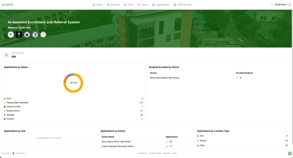Open the Schools navigation tab

(x=113, y=5)
